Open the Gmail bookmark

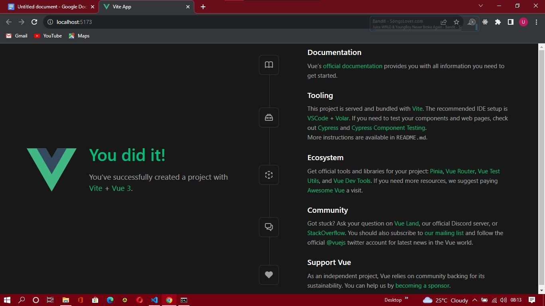pos(17,36)
